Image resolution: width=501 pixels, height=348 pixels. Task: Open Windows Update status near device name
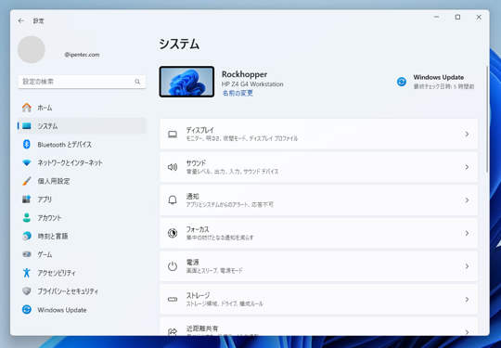435,82
